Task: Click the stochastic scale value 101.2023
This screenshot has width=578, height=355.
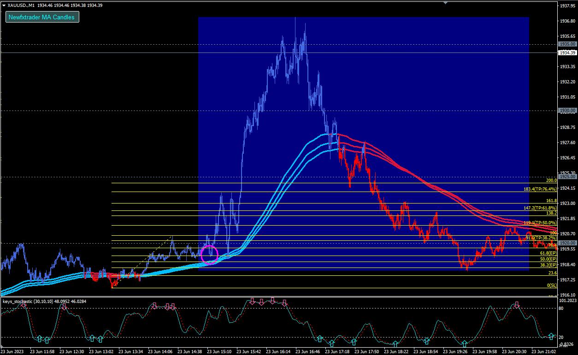Action: [x=568, y=301]
